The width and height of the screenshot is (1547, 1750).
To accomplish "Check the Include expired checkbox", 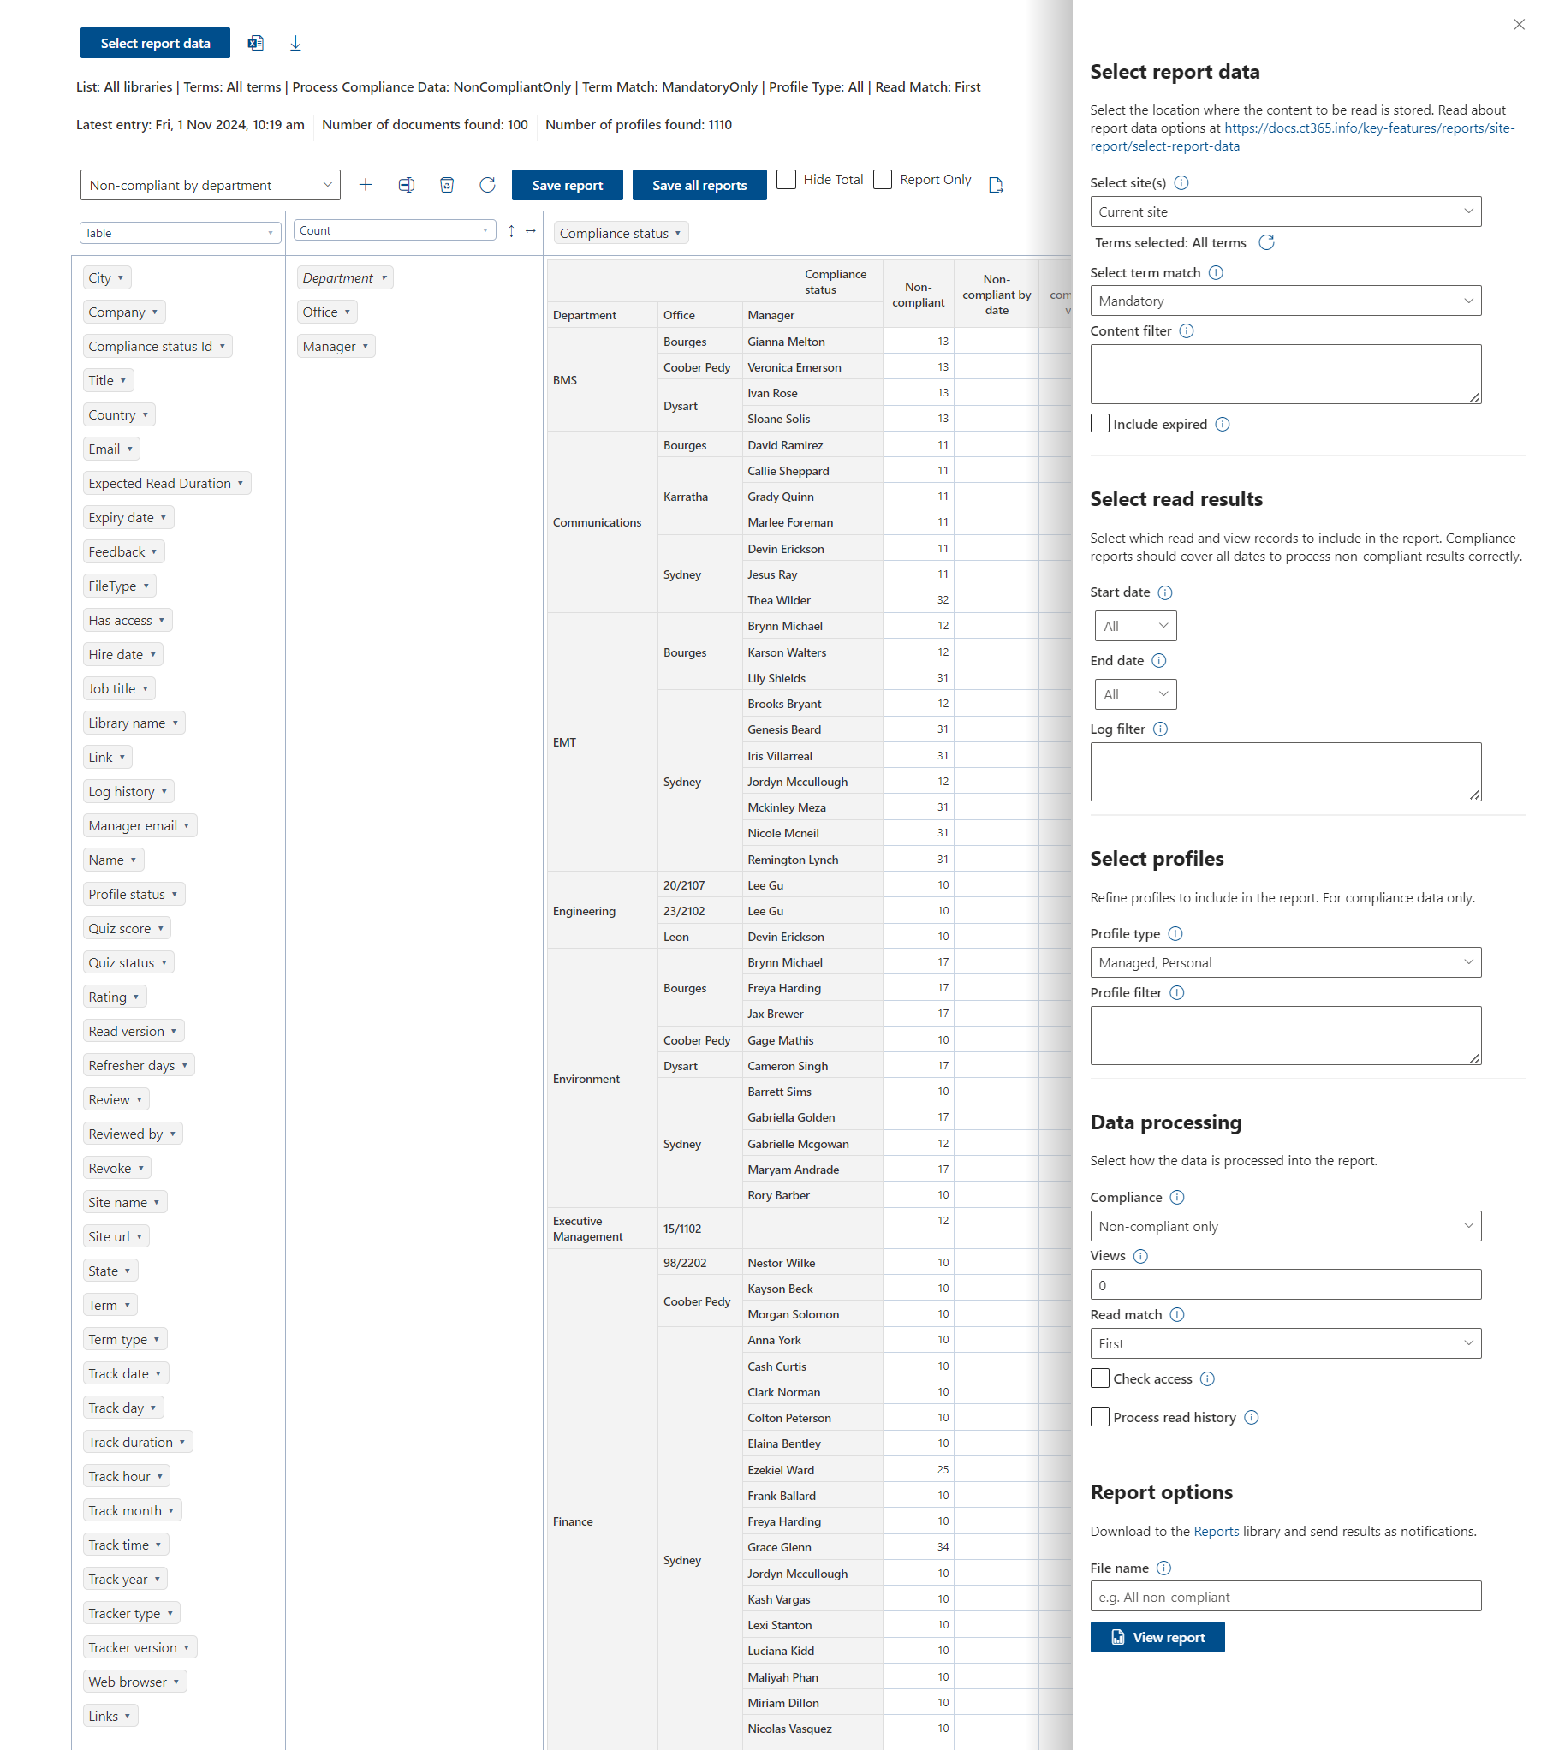I will [x=1100, y=424].
